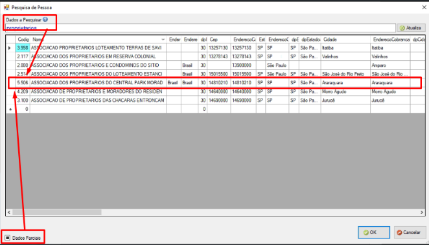
Task: Click the Nome column header
Action: coord(98,40)
